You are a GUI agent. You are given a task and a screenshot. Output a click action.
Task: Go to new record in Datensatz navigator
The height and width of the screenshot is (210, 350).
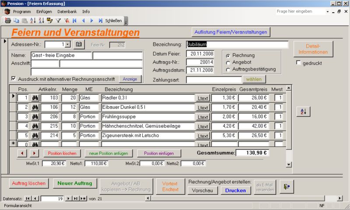[83, 199]
